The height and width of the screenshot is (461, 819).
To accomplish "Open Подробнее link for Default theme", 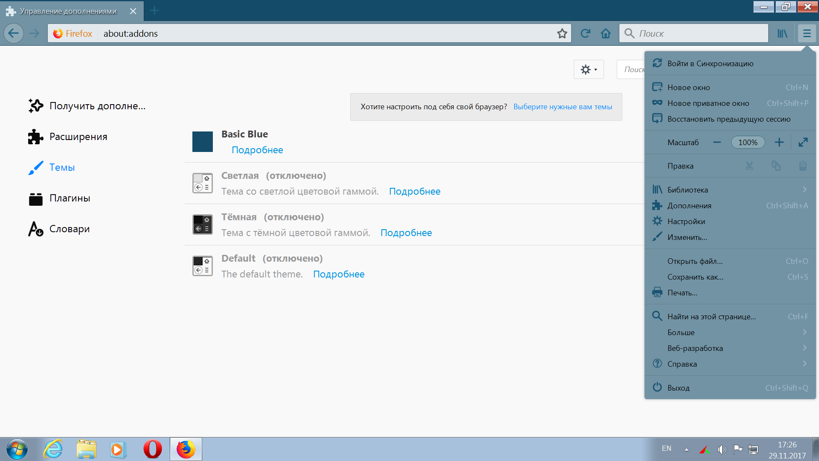I will tap(339, 274).
